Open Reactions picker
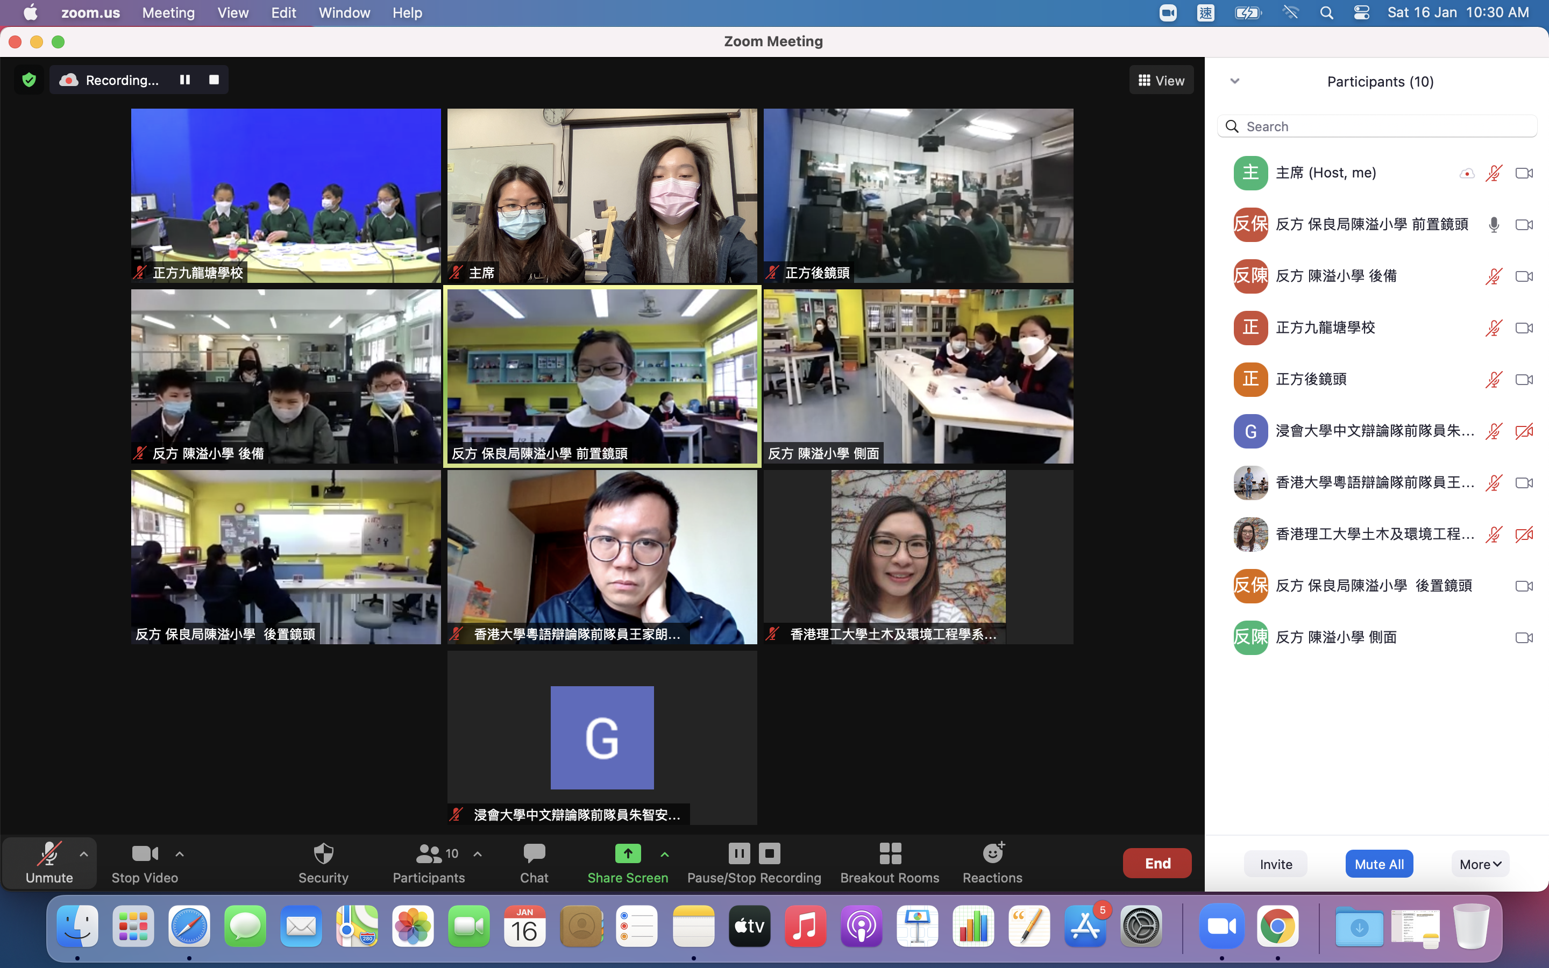The height and width of the screenshot is (968, 1549). click(x=993, y=863)
